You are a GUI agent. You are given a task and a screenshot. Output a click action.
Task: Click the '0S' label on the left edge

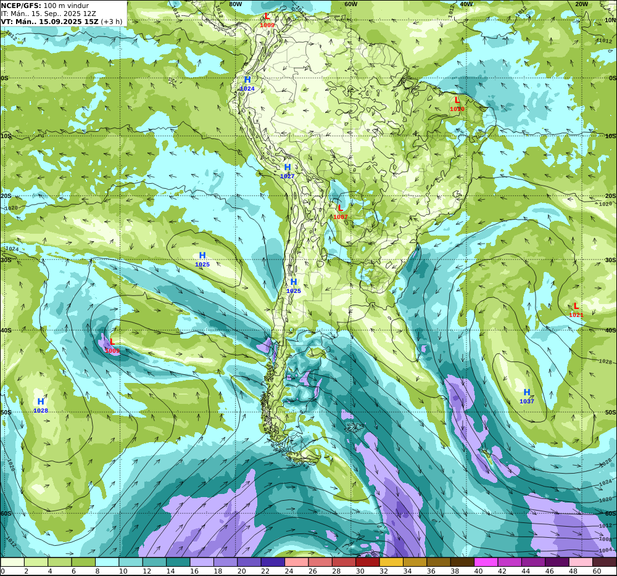click(x=4, y=78)
